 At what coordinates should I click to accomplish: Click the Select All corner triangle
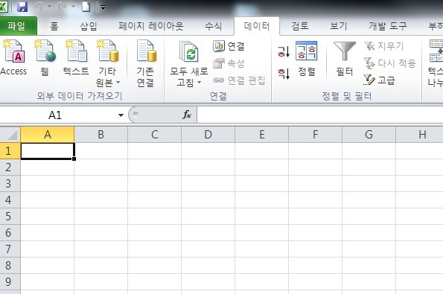coord(10,135)
